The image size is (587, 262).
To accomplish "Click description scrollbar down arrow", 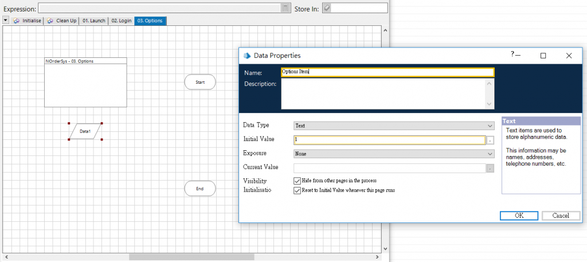I will pyautogui.click(x=490, y=104).
